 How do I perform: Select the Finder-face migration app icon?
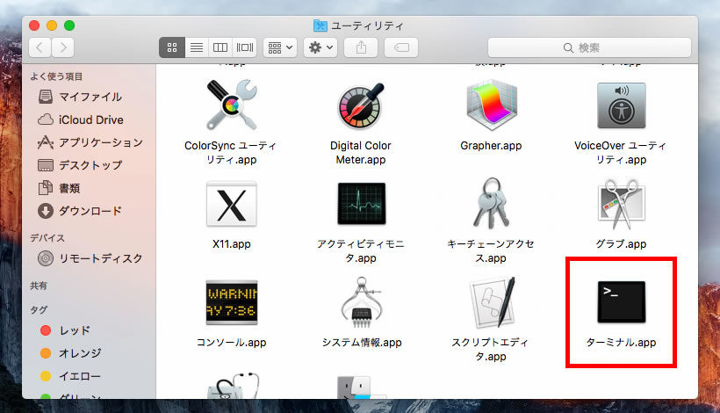click(362, 387)
